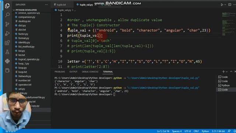Change encoding via UTF-8 status item

click(188, 131)
